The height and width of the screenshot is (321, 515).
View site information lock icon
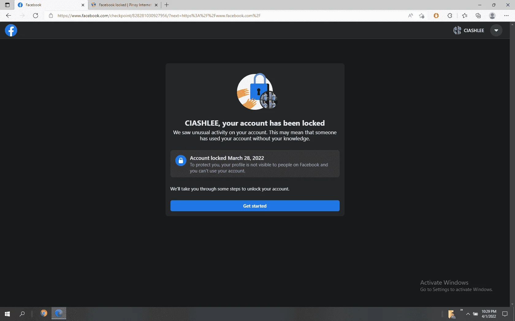coord(51,16)
